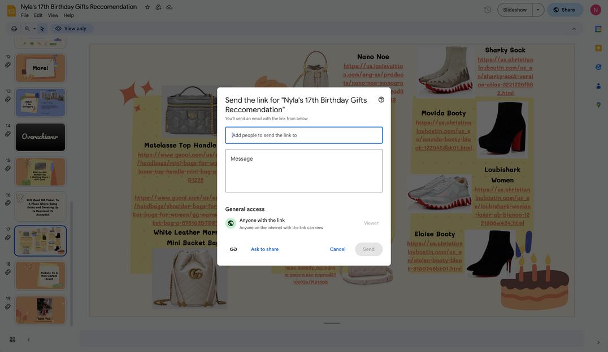The height and width of the screenshot is (352, 608).
Task: Open the Loubishark Women product link
Action: (502, 206)
